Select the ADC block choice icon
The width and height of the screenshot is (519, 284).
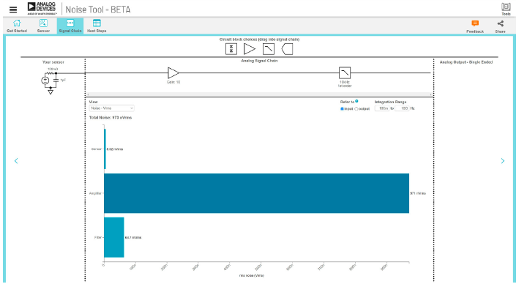(x=287, y=49)
